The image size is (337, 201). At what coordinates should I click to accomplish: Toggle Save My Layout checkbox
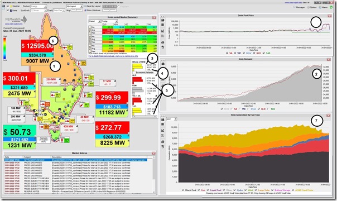(85, 6)
